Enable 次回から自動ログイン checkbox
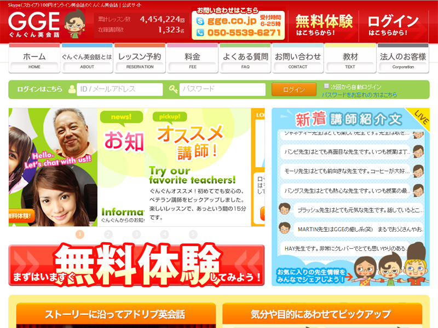The width and height of the screenshot is (438, 328). coord(326,86)
